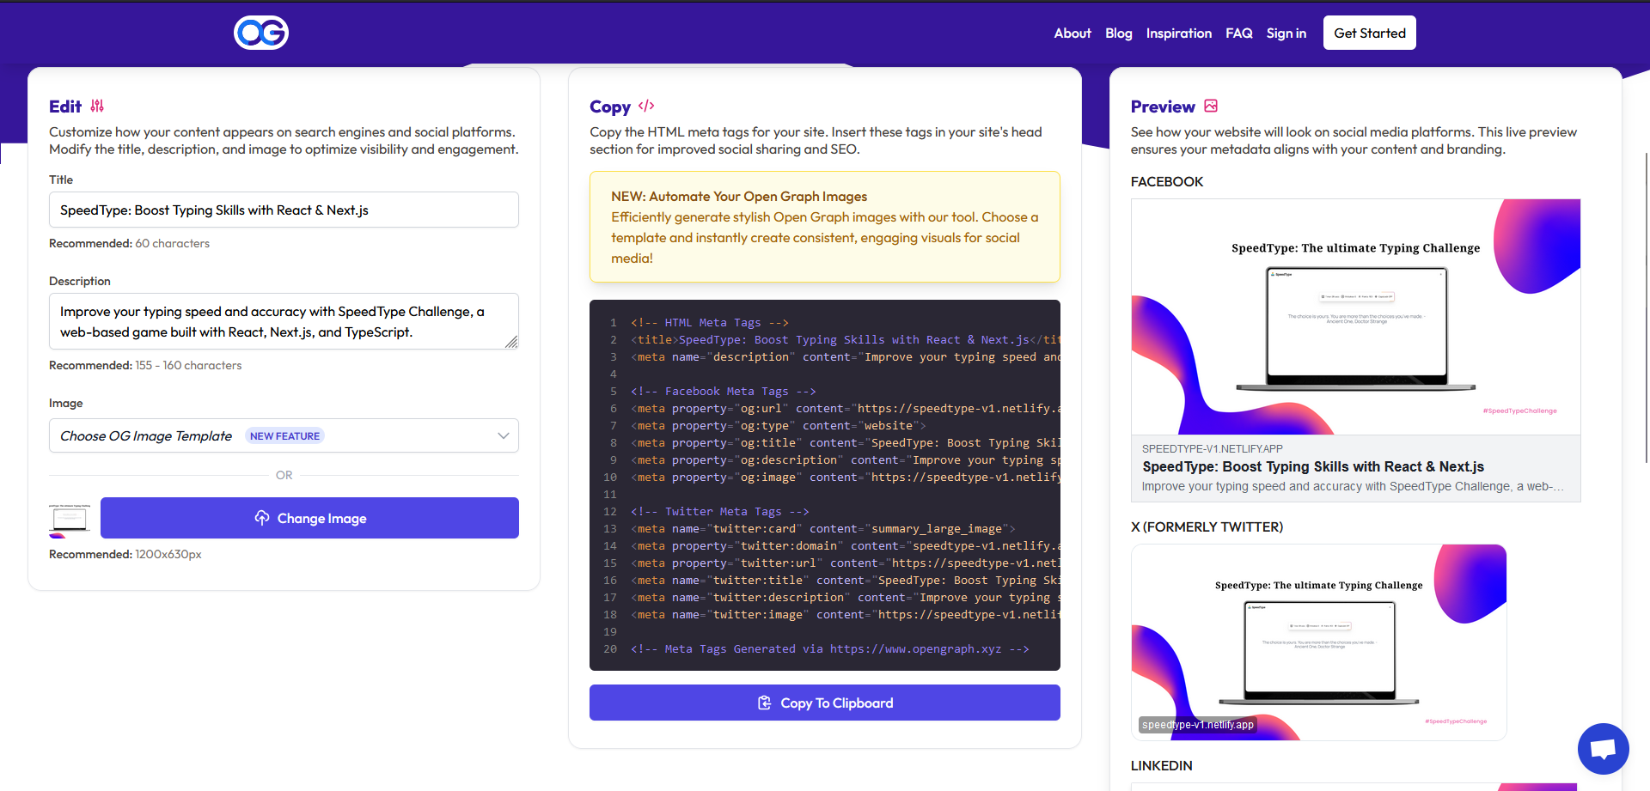The height and width of the screenshot is (791, 1650).
Task: Click the LINKEDIN section heading
Action: point(1161,765)
